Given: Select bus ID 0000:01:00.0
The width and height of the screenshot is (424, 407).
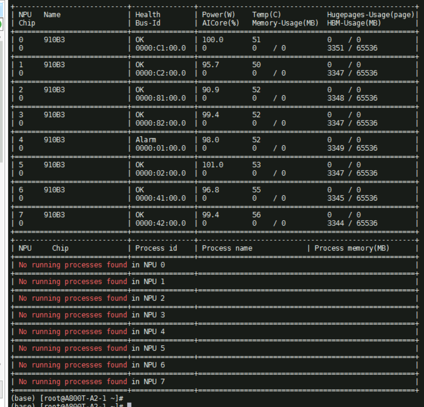Looking at the screenshot, I should coord(161,148).
